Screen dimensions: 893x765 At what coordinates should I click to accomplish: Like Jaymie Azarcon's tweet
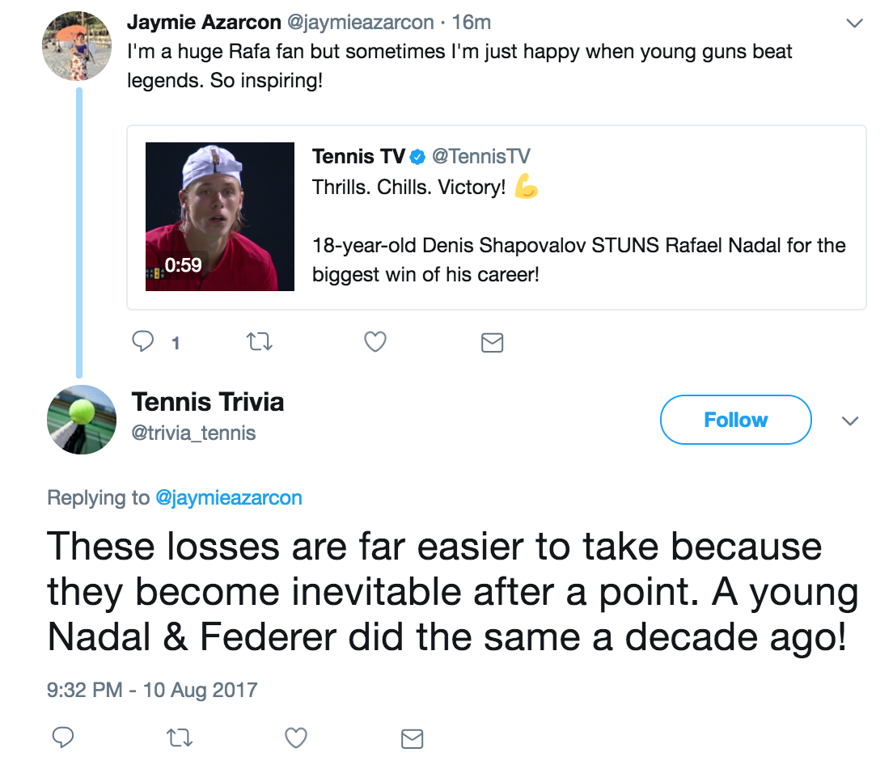click(x=375, y=342)
